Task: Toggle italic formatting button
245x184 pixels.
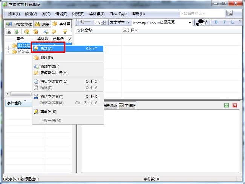Action: click(225, 22)
